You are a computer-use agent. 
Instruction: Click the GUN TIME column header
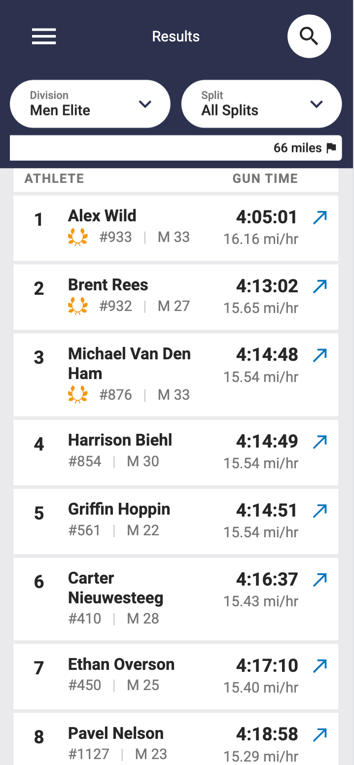[265, 178]
